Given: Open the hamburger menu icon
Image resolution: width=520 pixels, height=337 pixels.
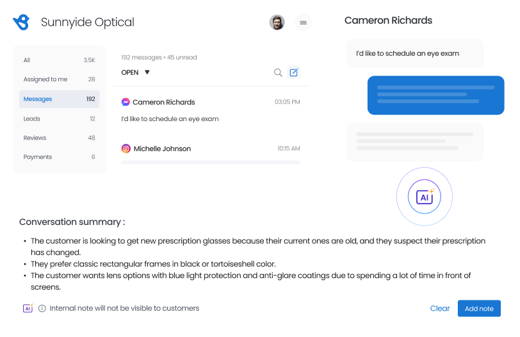Looking at the screenshot, I should (x=303, y=22).
